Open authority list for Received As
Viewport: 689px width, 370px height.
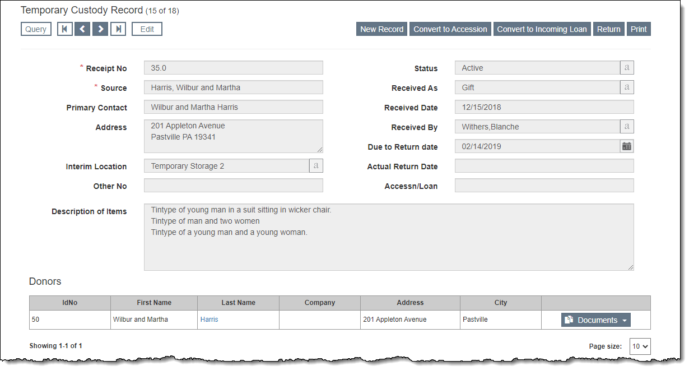tap(627, 87)
